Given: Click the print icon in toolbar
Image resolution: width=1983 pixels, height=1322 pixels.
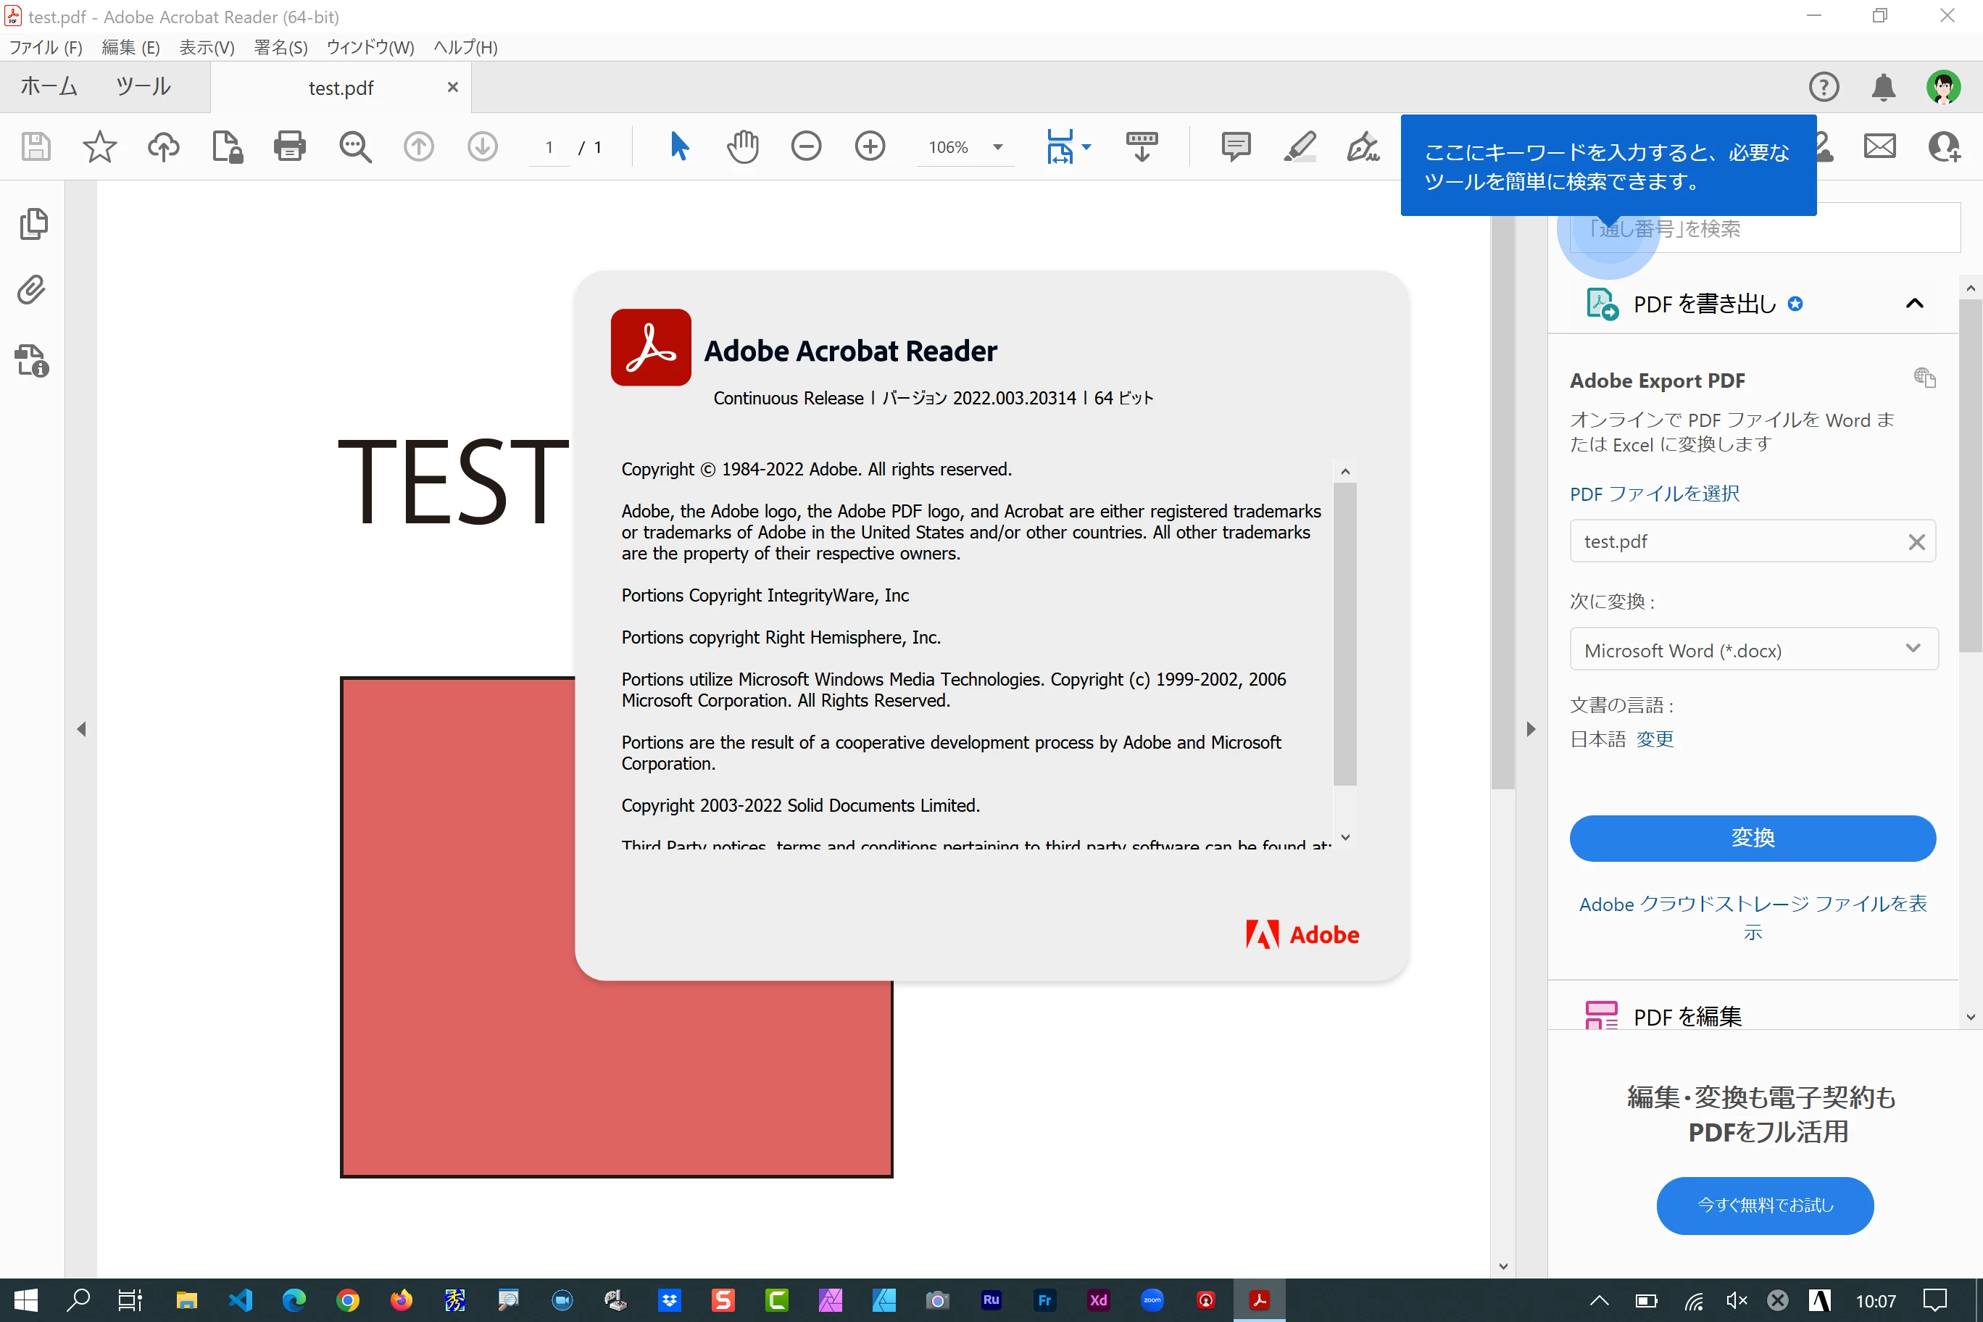Looking at the screenshot, I should pyautogui.click(x=289, y=146).
